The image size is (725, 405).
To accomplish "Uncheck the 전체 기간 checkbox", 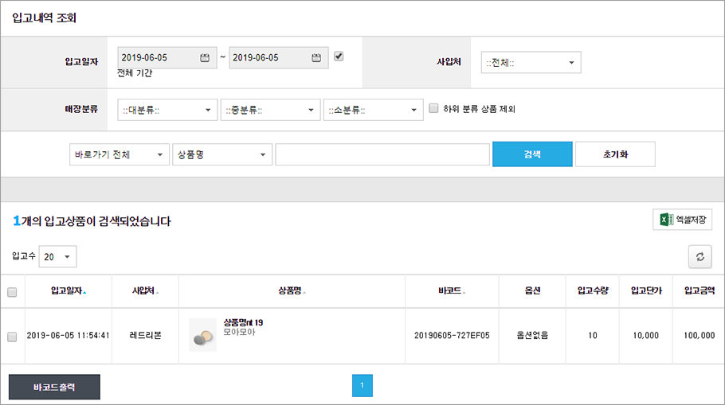I will 339,56.
